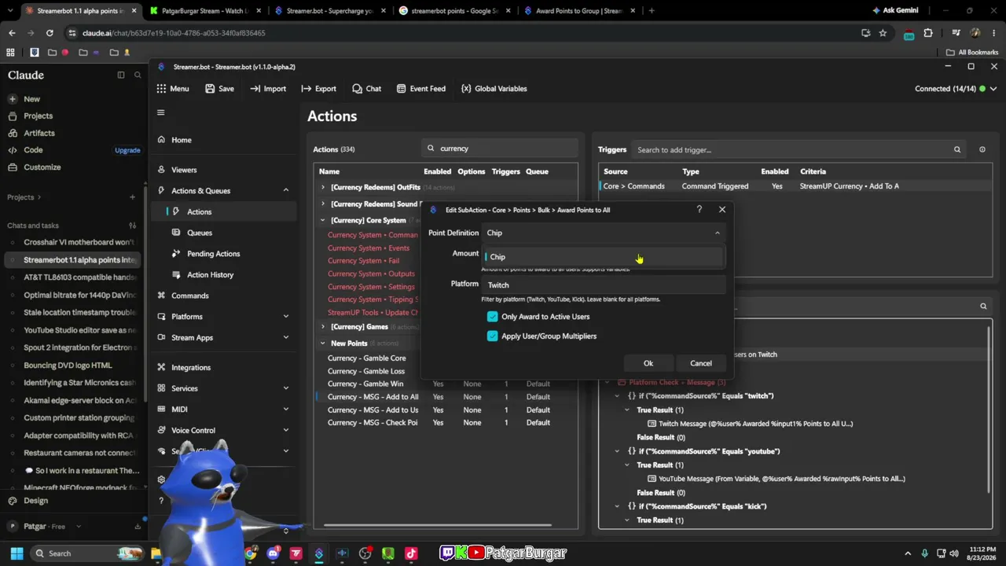Open a new browser tab
Screen dimensions: 1006x566
pos(652,11)
